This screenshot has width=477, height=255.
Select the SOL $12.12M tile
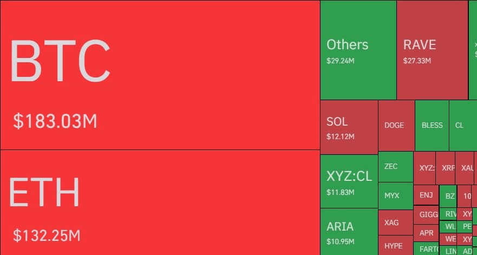point(349,127)
